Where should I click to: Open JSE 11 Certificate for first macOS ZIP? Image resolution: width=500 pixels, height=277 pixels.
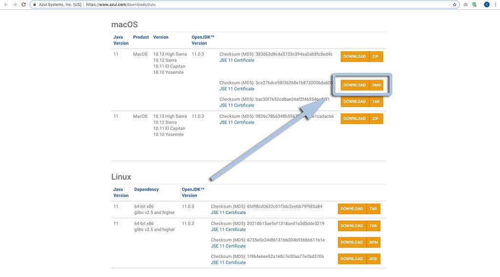click(237, 60)
